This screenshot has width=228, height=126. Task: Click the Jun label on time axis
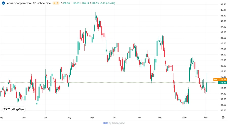pyautogui.click(x=24, y=117)
